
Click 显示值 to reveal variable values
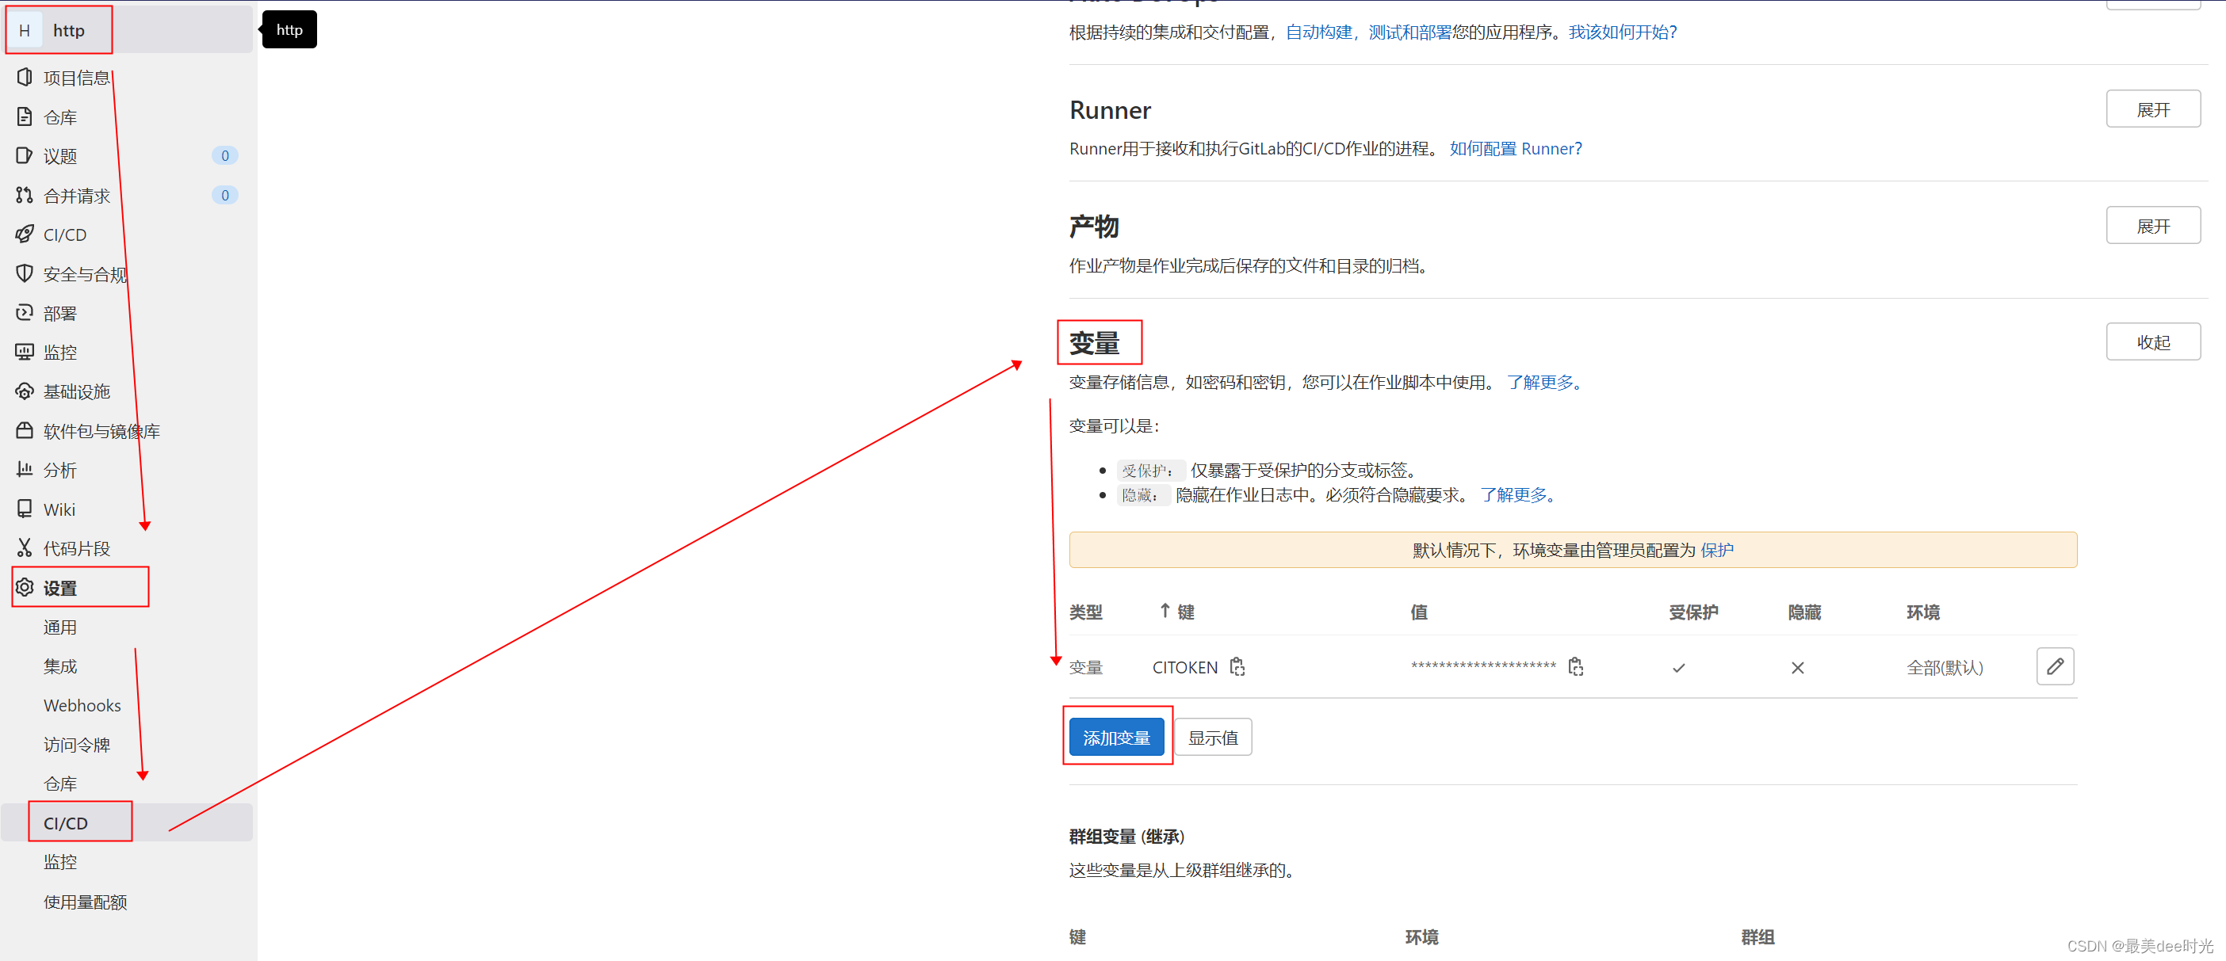coord(1212,738)
